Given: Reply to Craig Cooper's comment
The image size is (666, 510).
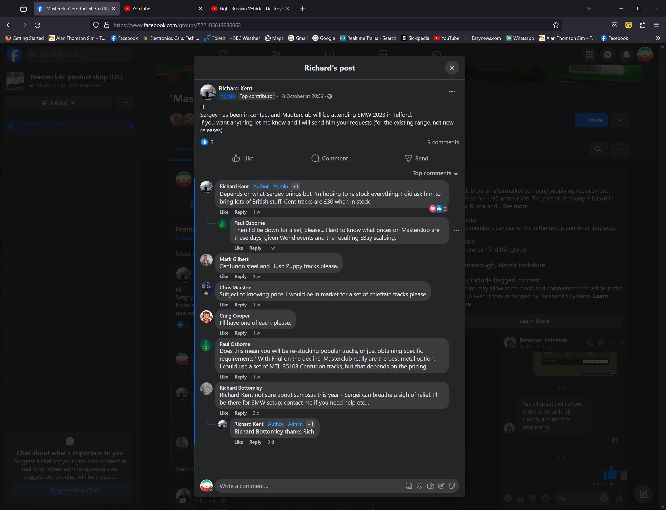Looking at the screenshot, I should pos(241,333).
